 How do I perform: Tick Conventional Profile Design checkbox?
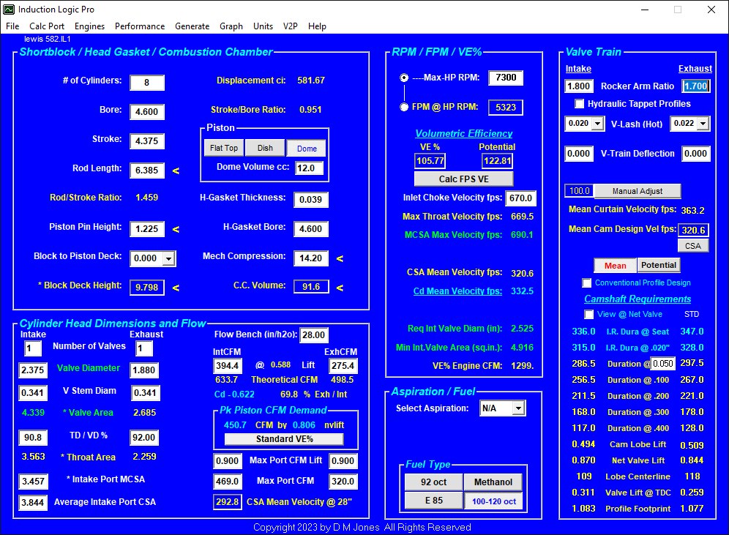[x=587, y=283]
